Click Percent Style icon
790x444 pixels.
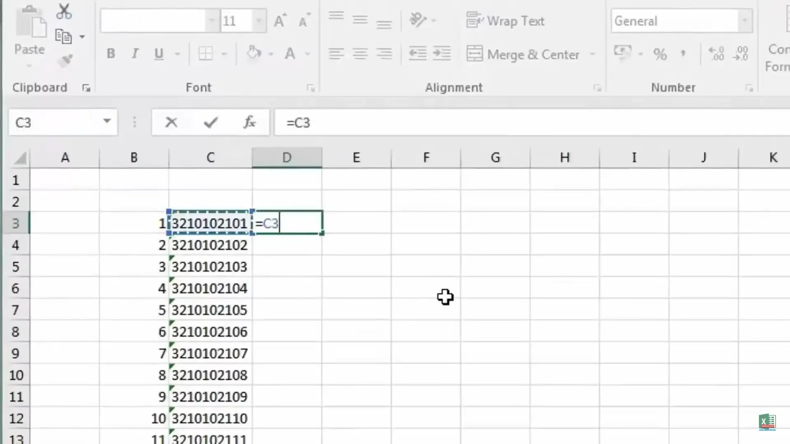coord(660,54)
